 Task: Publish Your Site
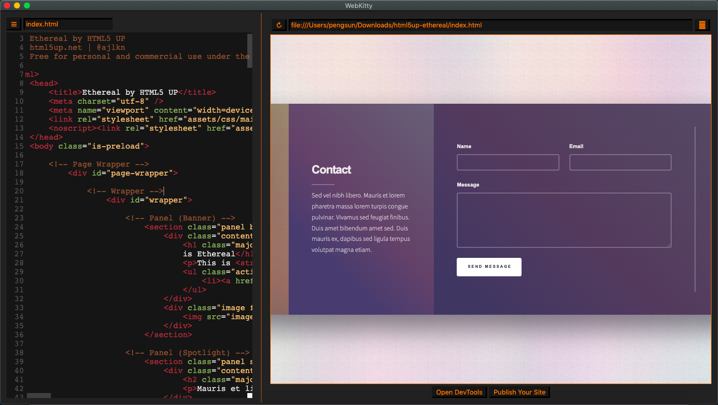[x=520, y=392]
